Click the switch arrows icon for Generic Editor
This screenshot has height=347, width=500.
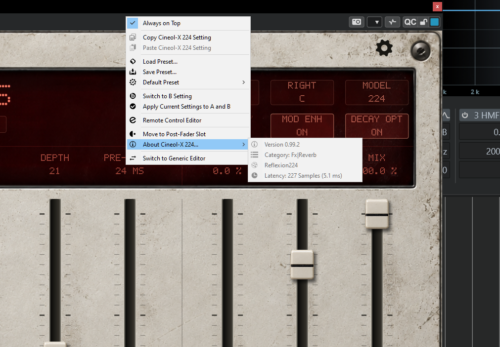point(133,158)
